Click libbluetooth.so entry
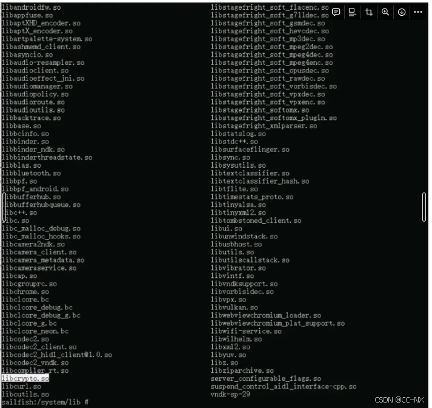Screen dimensions: 432x408 coord(31,174)
